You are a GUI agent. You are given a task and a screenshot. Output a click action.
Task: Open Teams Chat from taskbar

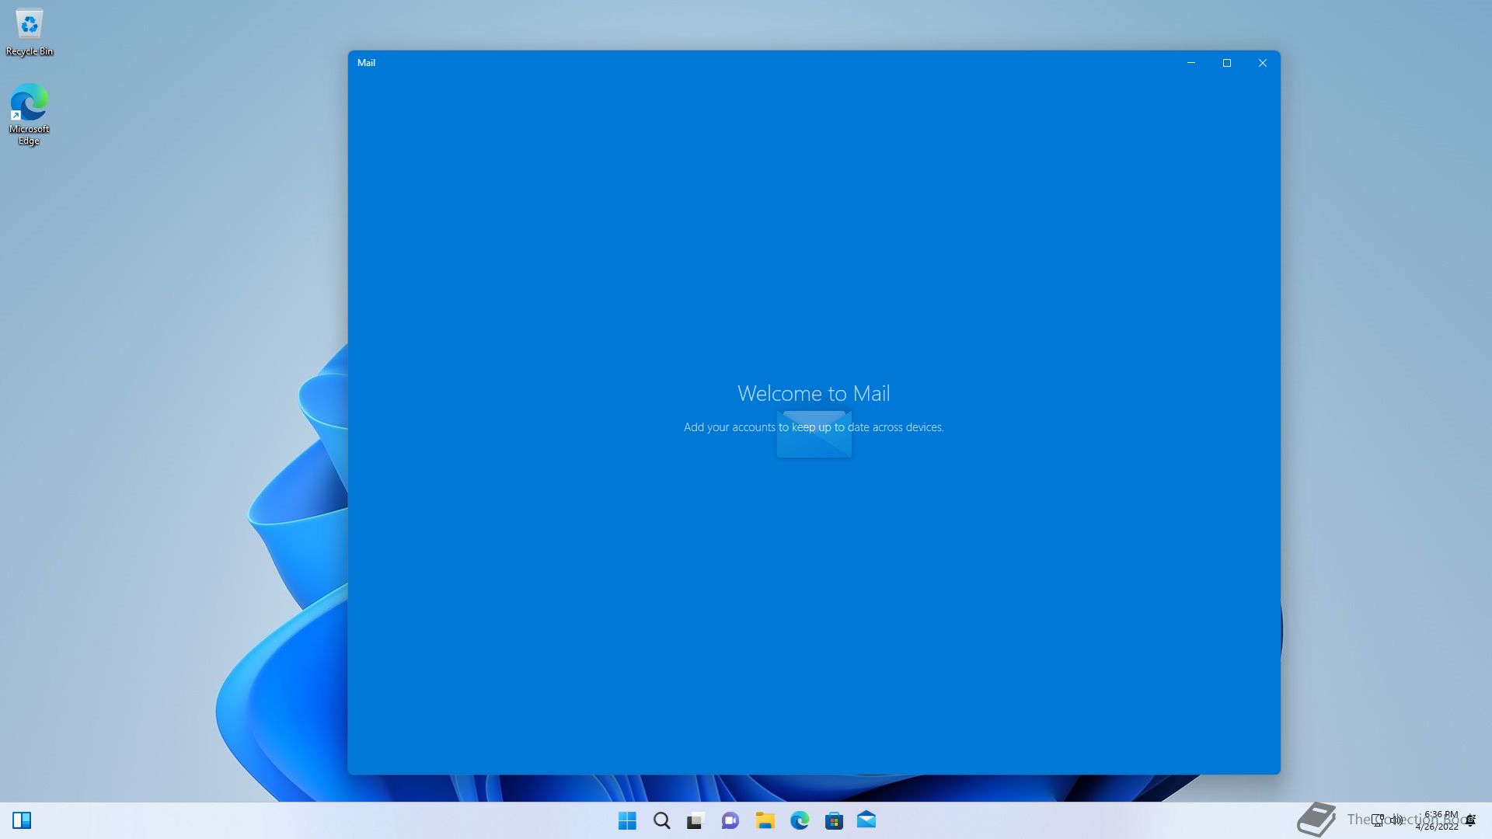(x=730, y=820)
